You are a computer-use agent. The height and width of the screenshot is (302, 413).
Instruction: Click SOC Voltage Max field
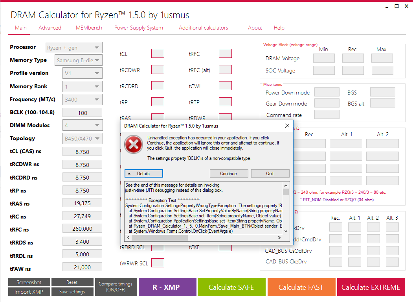(382, 70)
